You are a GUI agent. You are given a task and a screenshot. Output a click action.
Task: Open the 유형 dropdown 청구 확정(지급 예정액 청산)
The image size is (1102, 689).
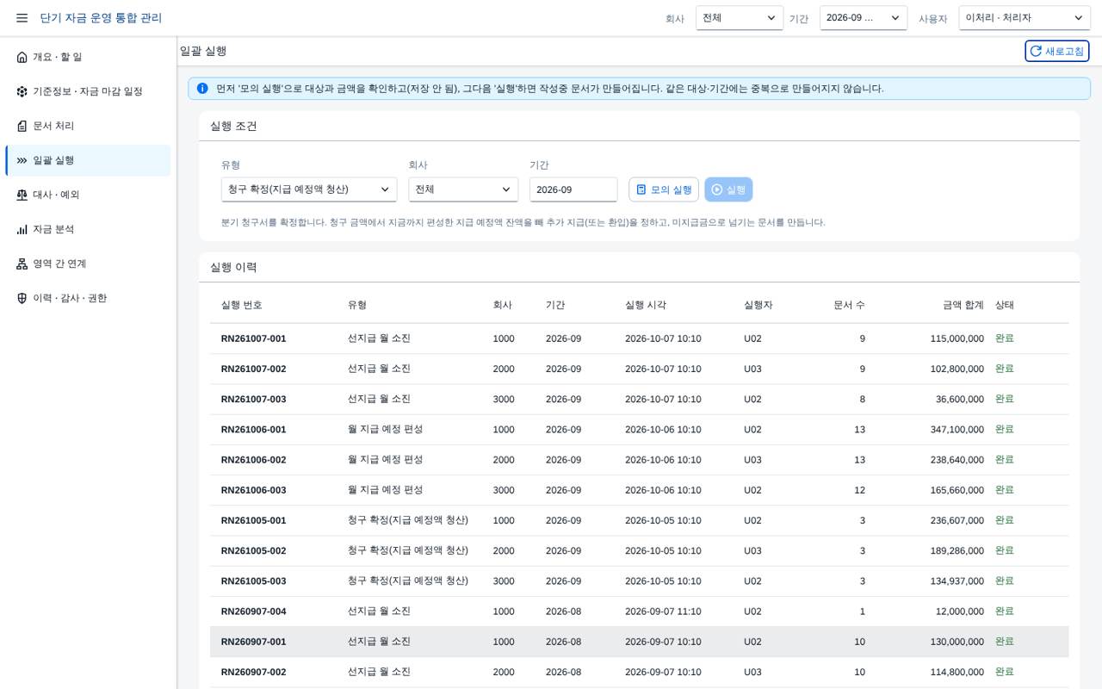[309, 189]
